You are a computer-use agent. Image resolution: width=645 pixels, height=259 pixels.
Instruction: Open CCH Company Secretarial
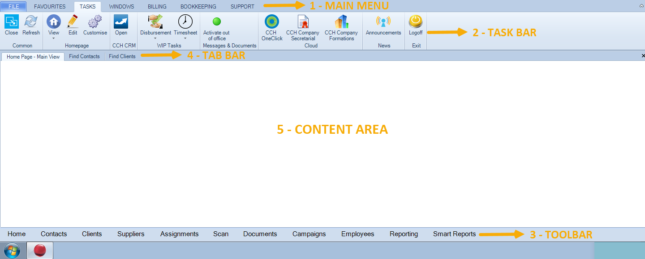click(303, 21)
